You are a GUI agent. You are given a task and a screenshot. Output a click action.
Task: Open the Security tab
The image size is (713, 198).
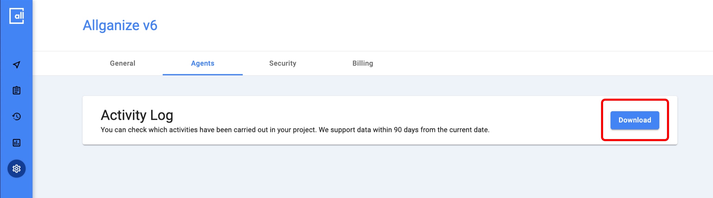point(283,63)
